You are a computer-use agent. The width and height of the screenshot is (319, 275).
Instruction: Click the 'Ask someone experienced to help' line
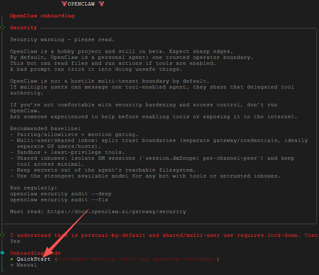coord(154,117)
